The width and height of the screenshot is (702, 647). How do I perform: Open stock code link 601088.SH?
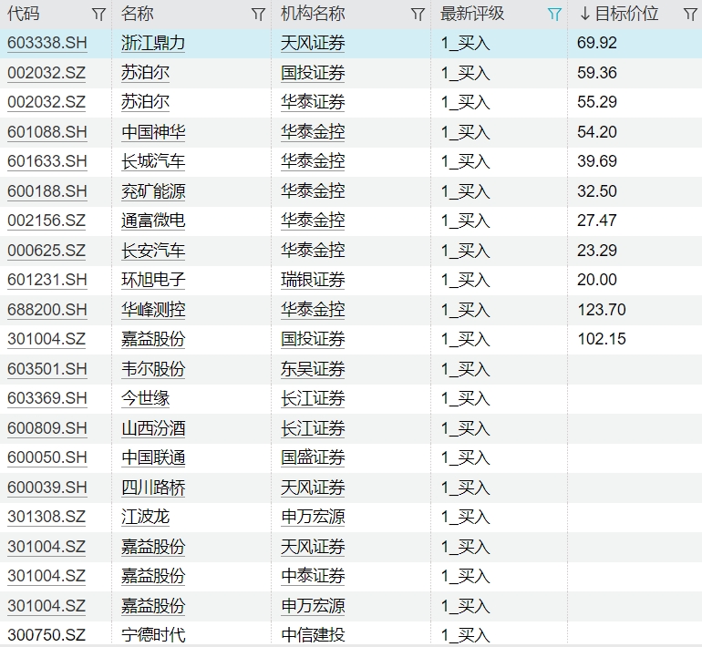[47, 132]
